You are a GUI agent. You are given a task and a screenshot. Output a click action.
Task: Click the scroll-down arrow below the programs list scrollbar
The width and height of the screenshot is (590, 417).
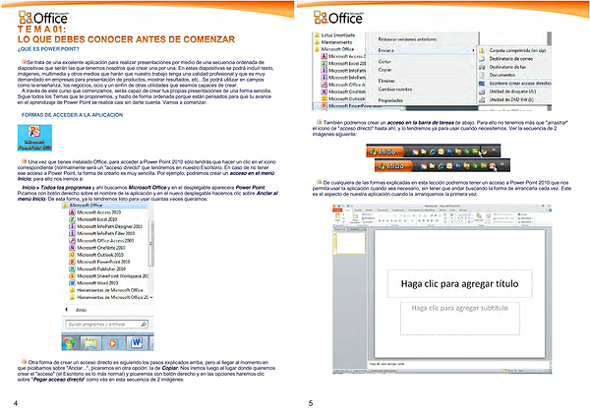coord(151,297)
